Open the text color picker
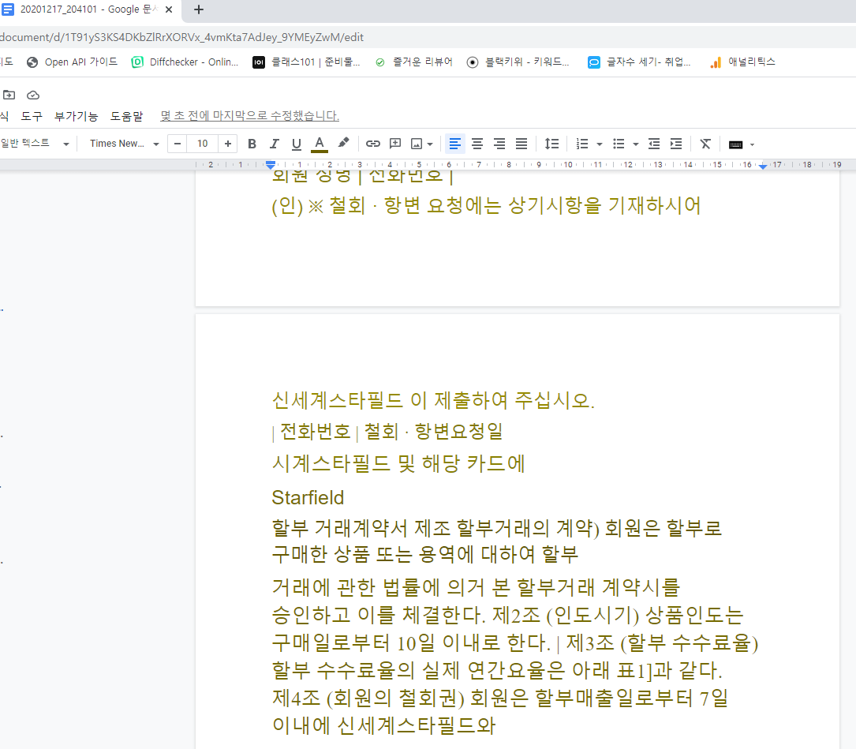 click(x=320, y=144)
